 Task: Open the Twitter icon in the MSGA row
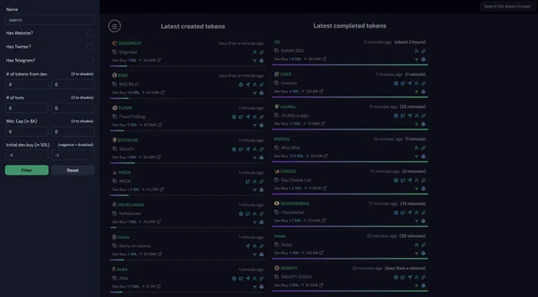pos(248,182)
